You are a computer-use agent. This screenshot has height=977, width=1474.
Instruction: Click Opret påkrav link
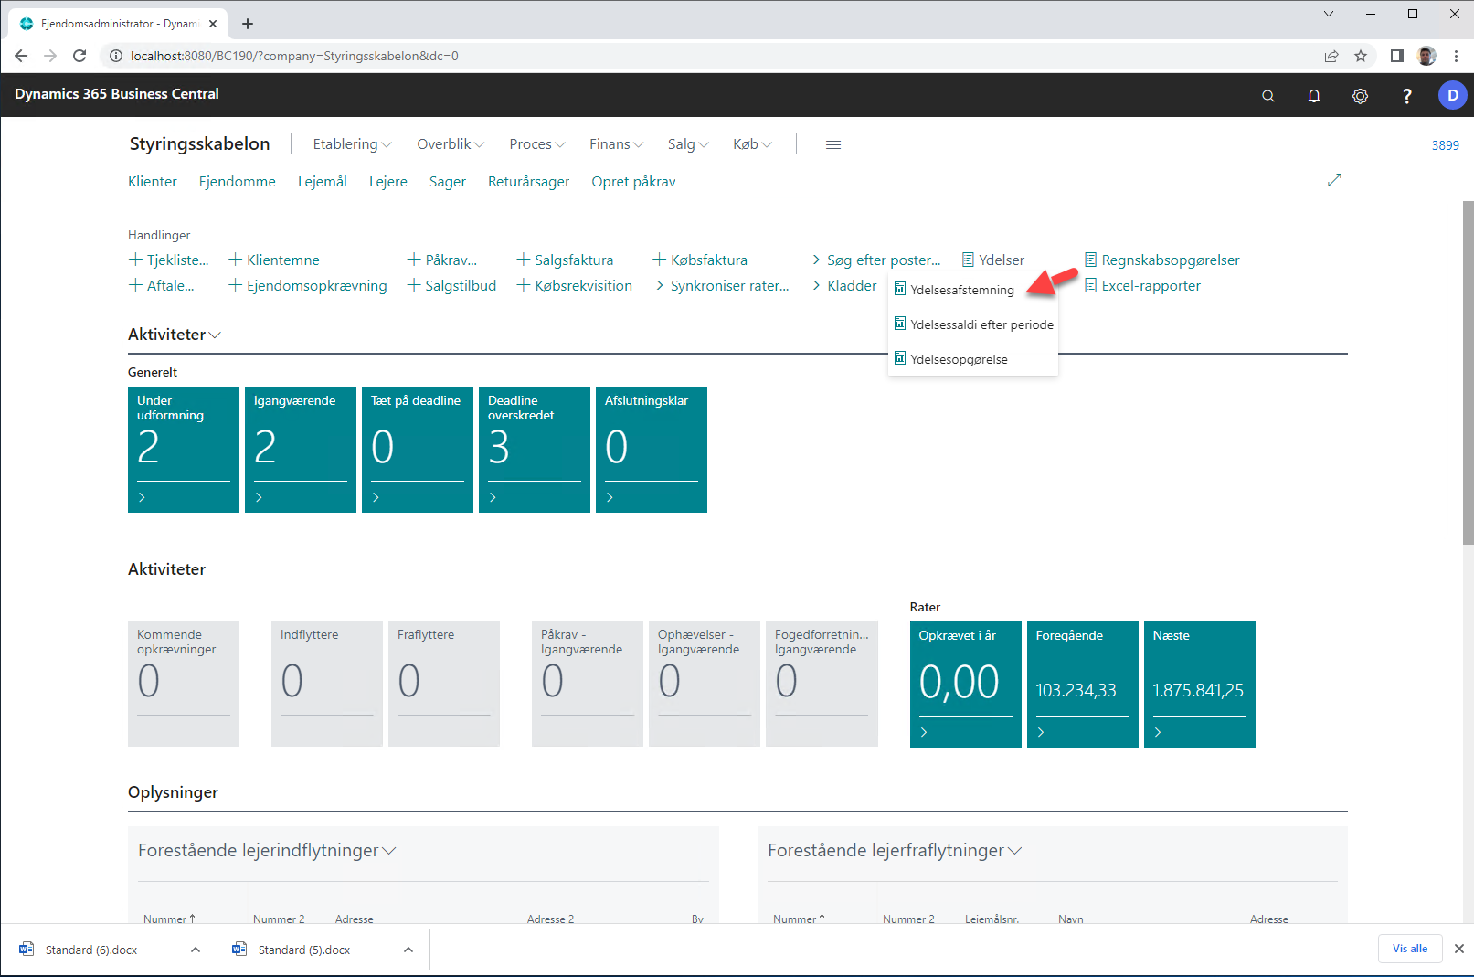(x=633, y=182)
